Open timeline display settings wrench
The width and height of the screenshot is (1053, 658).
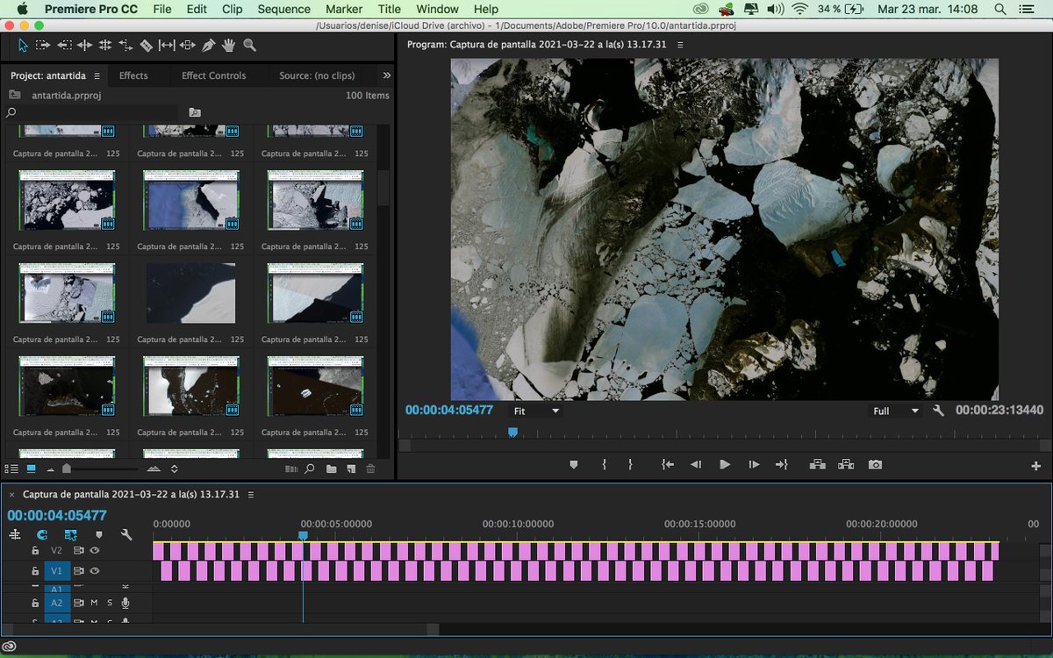(126, 534)
